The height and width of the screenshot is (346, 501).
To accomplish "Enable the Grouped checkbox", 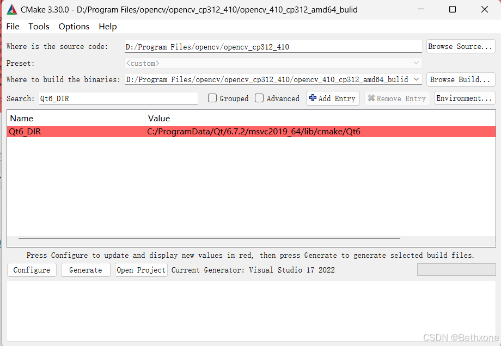I will point(212,98).
